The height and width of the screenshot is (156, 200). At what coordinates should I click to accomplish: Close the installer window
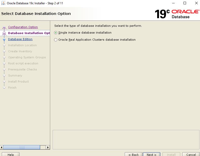(196, 3)
